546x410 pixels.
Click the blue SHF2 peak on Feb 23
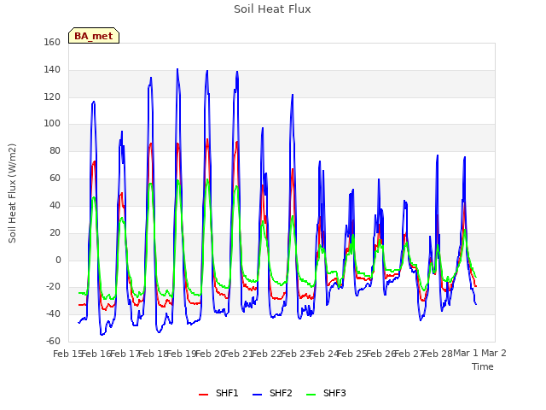click(293, 95)
